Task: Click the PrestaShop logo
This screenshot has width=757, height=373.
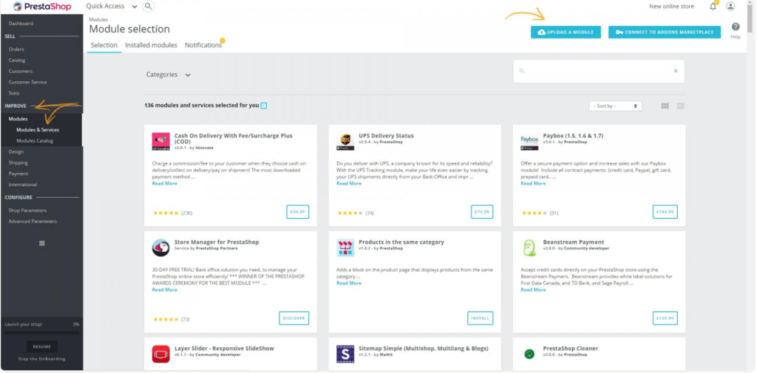Action: pyautogui.click(x=42, y=7)
